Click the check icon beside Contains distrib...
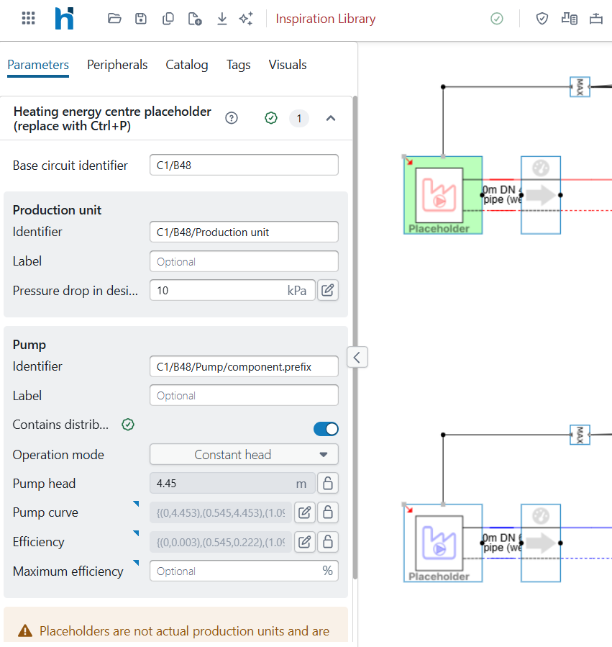This screenshot has height=647, width=612. point(128,425)
